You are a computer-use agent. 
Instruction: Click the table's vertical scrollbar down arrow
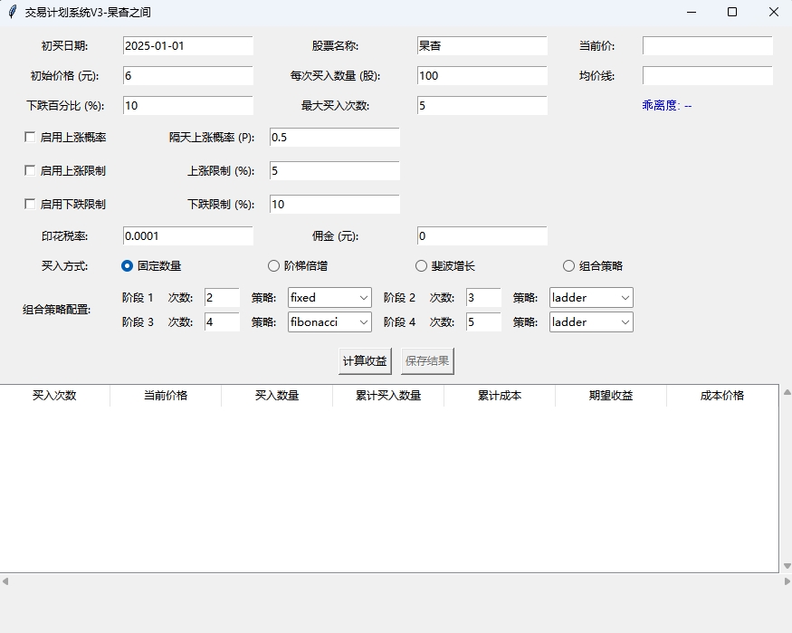click(x=786, y=566)
